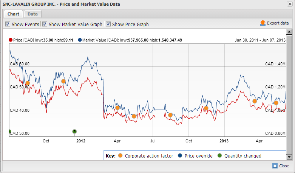Screen dimensions: 295x173
Task: Click orange marker between Jul and Oct 2012
Action: pos(170,115)
